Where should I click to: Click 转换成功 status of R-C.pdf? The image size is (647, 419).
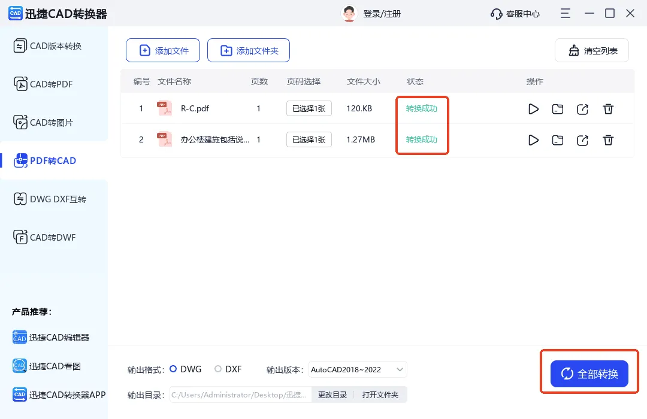(421, 108)
